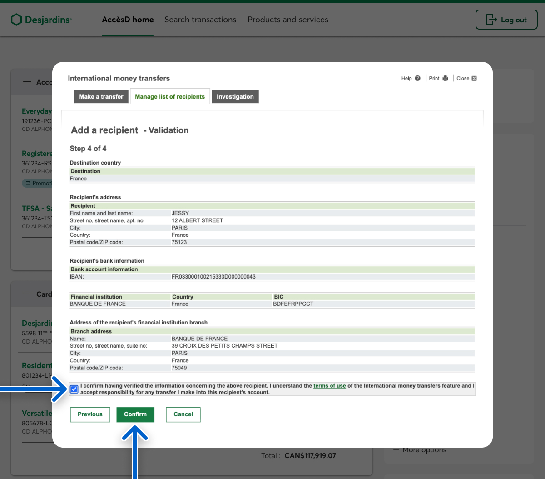Open Search transactions menu
Image resolution: width=545 pixels, height=479 pixels.
click(x=200, y=20)
